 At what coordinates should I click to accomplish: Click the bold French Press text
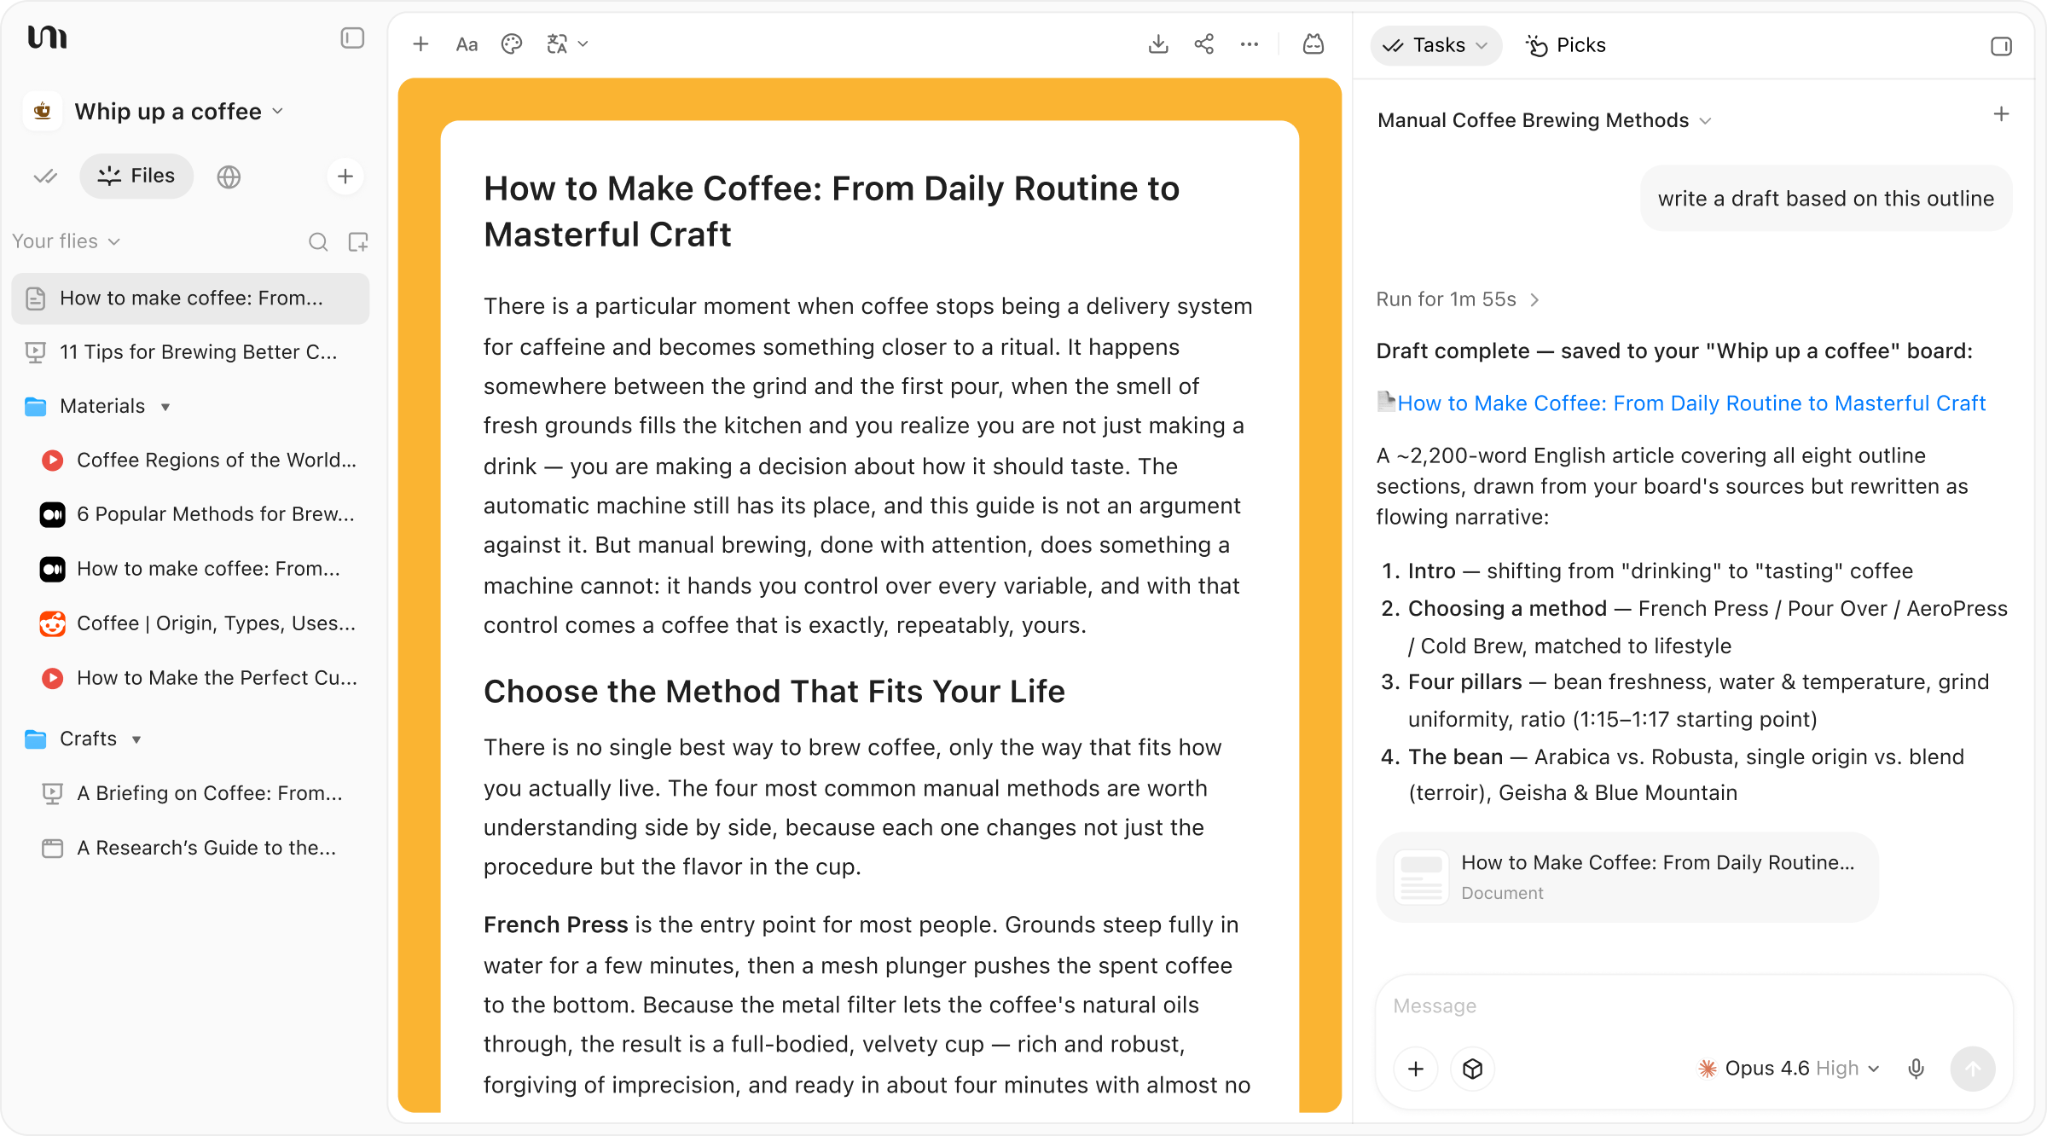pos(556,925)
